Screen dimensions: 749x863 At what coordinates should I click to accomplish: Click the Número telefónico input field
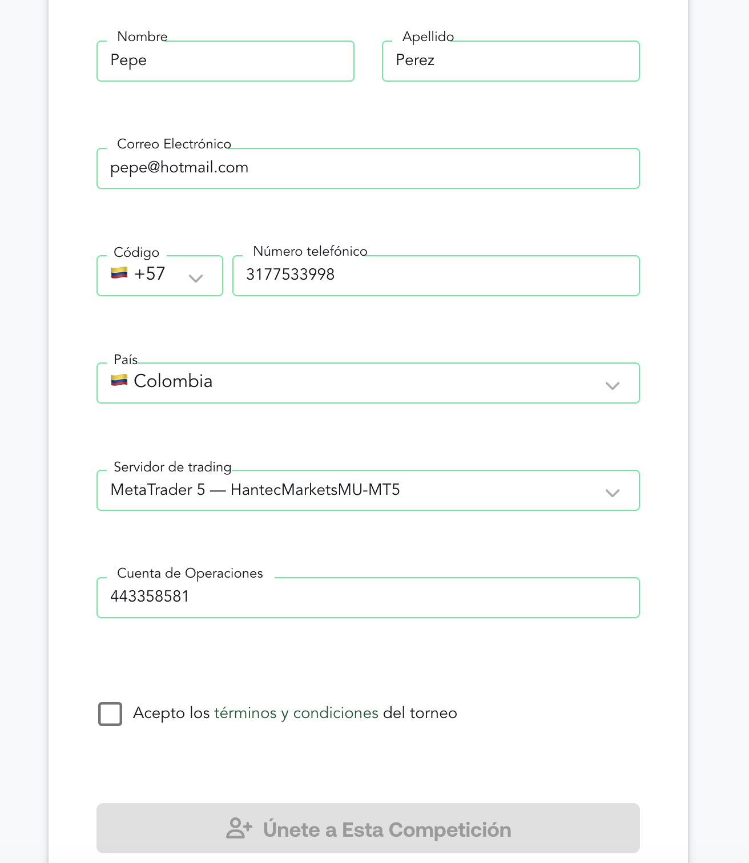[x=436, y=276]
